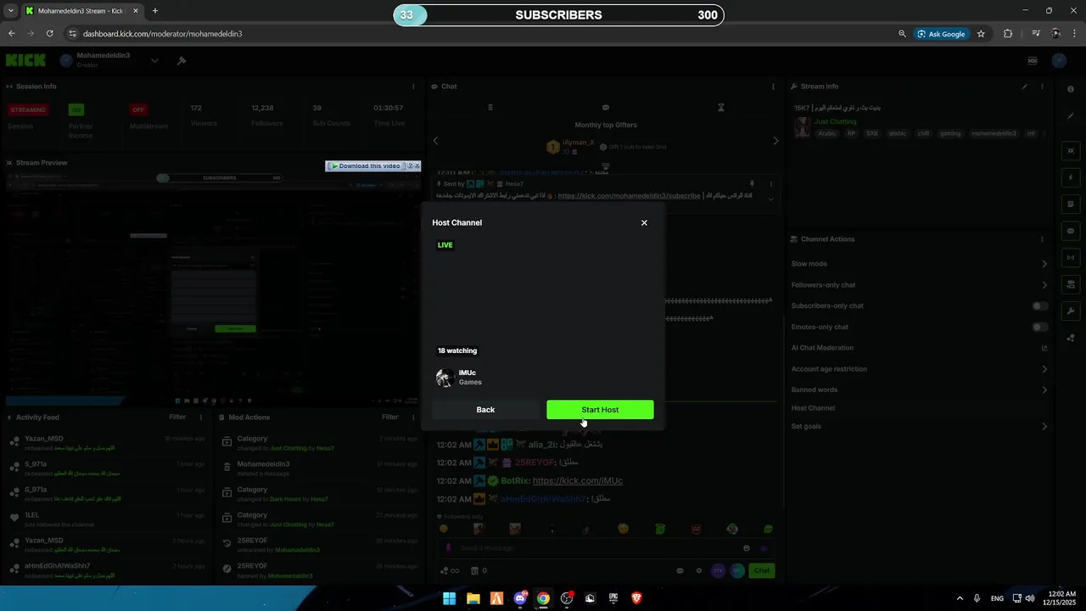The width and height of the screenshot is (1086, 611).
Task: Edit Stream info with pencil icon
Action: click(1025, 87)
